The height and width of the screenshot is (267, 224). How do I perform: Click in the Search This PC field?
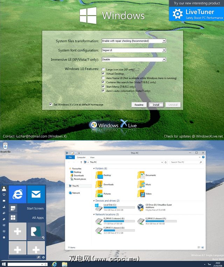186,162
